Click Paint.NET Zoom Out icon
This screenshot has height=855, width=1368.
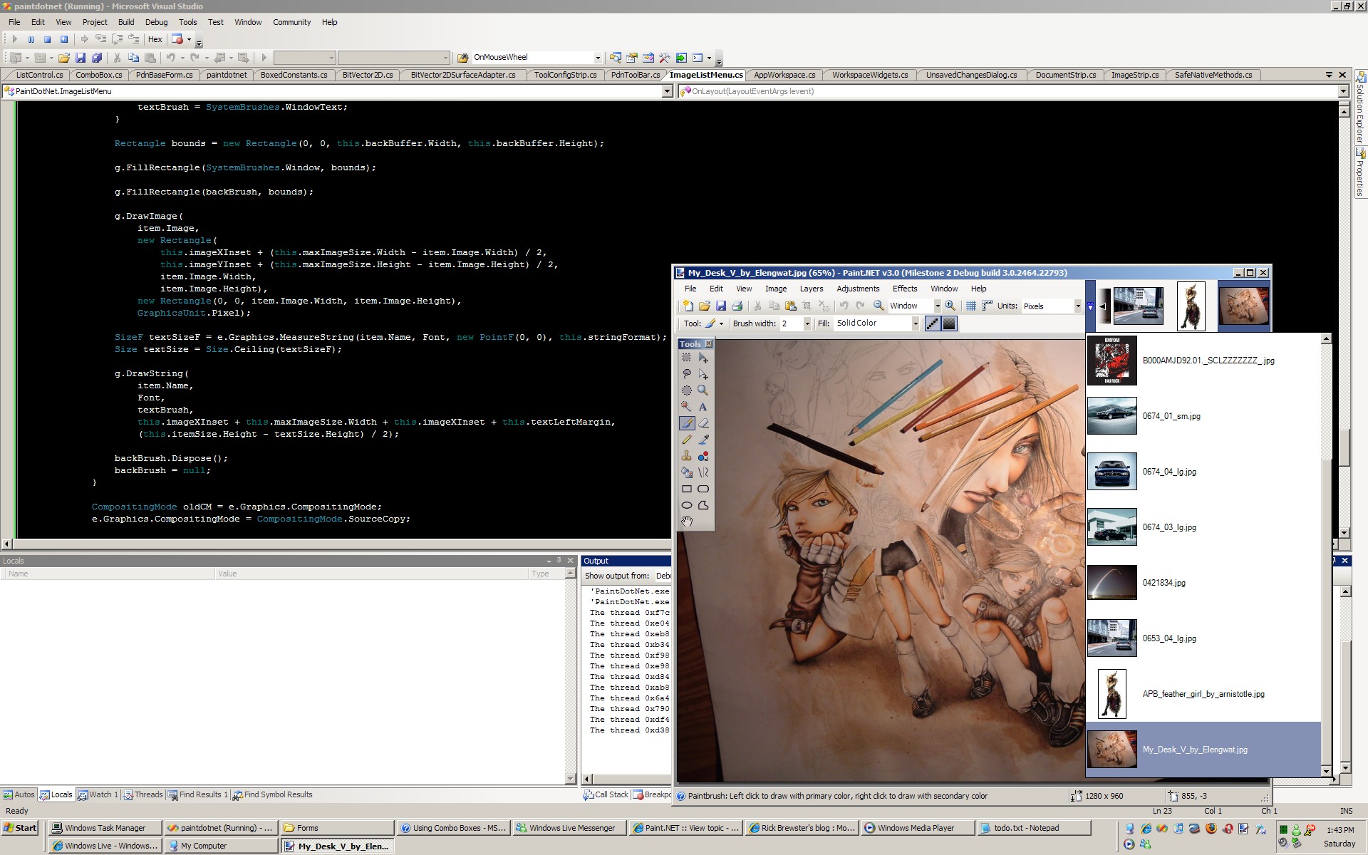coord(879,306)
